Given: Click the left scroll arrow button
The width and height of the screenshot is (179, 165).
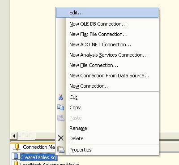Looking at the screenshot, I should coord(14,136).
